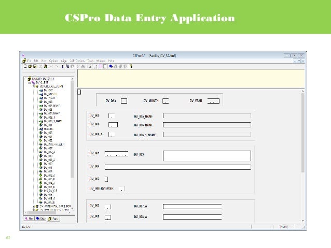Select DV_MONTH item in the tree
331x248 pixels.
click(x=50, y=94)
